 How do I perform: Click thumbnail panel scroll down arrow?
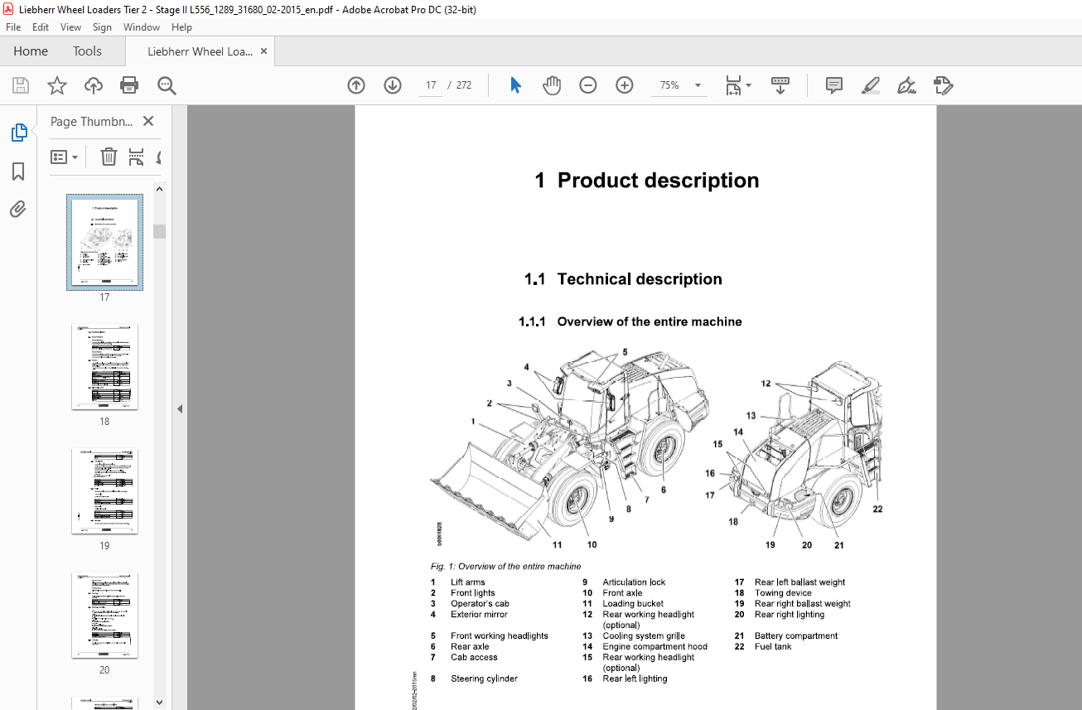click(159, 702)
